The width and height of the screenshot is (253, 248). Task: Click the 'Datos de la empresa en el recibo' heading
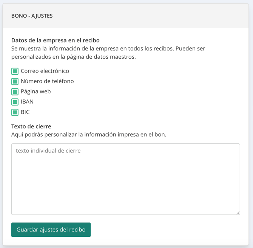click(x=56, y=40)
